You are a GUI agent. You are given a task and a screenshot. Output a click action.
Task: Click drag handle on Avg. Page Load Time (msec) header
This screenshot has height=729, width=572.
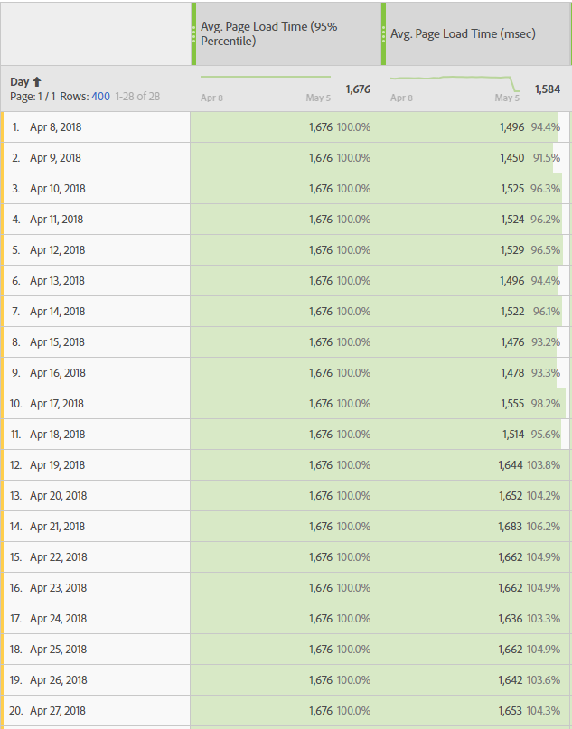coord(384,33)
